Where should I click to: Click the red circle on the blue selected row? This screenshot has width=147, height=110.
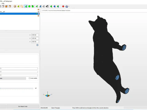pos(39,13)
